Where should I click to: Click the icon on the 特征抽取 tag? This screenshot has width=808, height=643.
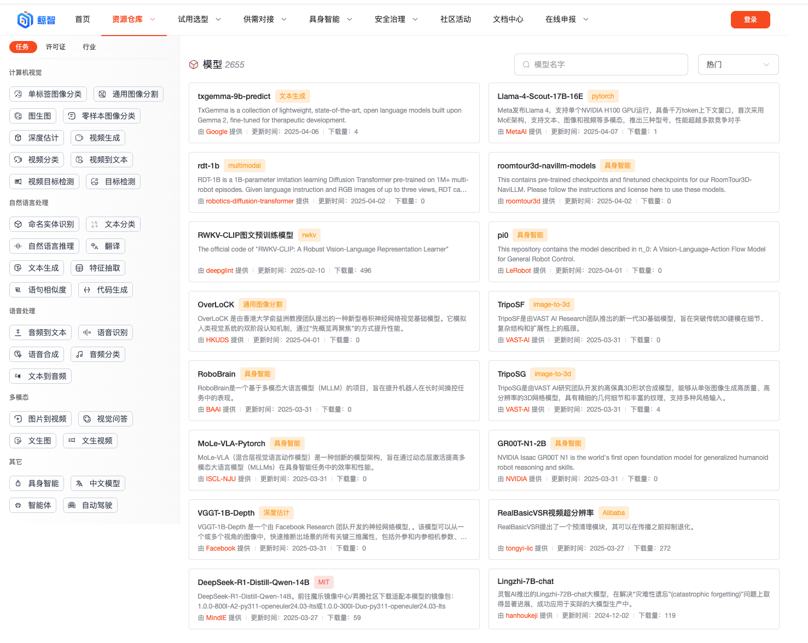point(79,268)
